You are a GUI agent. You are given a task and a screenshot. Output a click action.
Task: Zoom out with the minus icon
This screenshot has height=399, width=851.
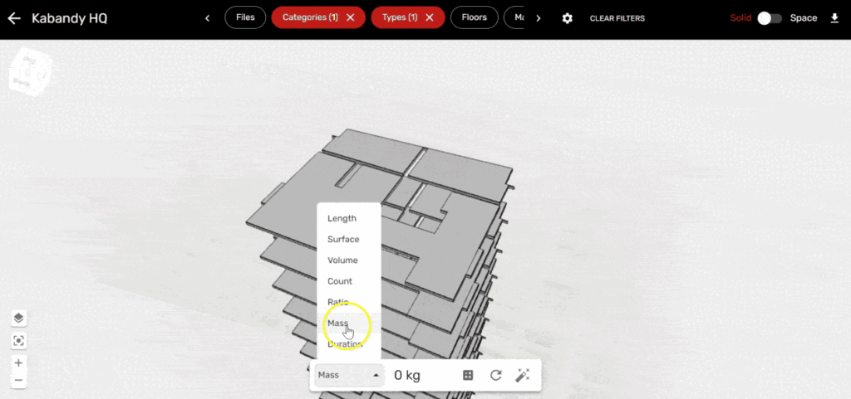pyautogui.click(x=19, y=381)
